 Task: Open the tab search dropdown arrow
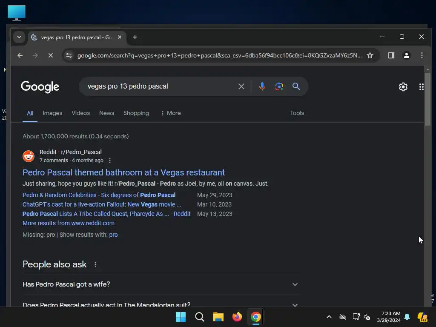(x=19, y=37)
